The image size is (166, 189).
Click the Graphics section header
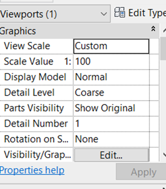click(79, 31)
